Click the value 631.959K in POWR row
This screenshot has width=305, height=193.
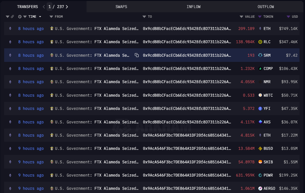click(x=245, y=175)
